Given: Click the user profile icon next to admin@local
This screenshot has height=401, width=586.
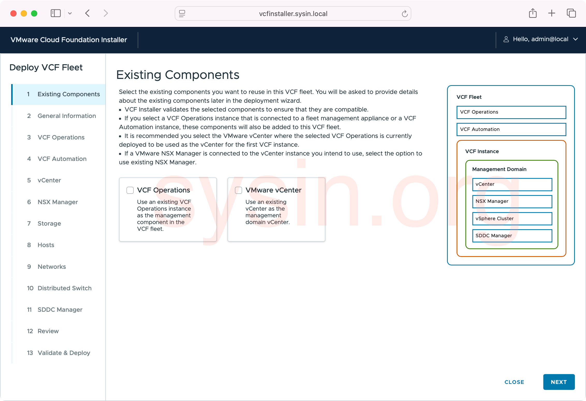Looking at the screenshot, I should click(506, 39).
